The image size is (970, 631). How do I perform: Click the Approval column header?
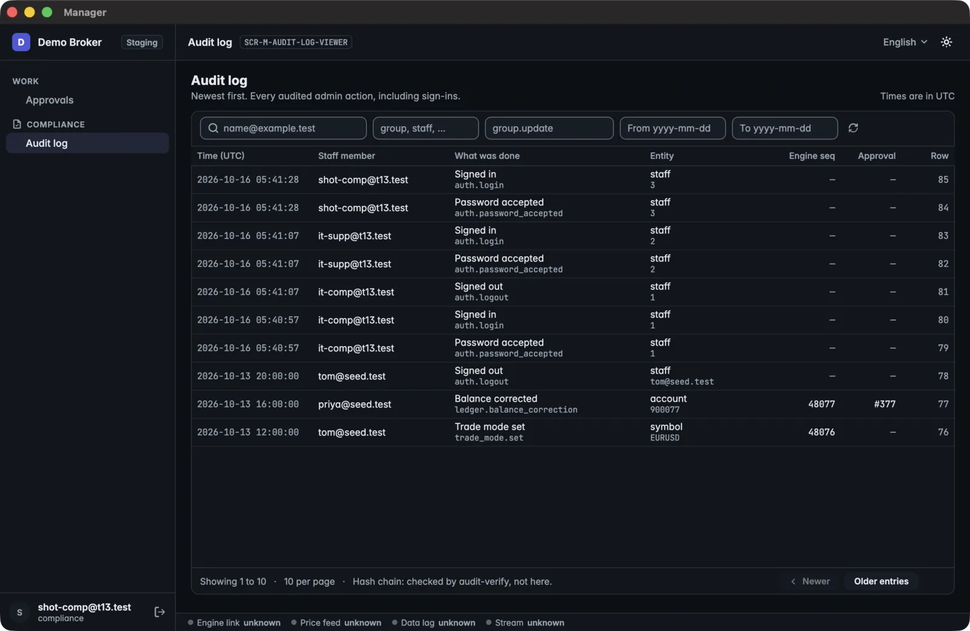pyautogui.click(x=877, y=156)
